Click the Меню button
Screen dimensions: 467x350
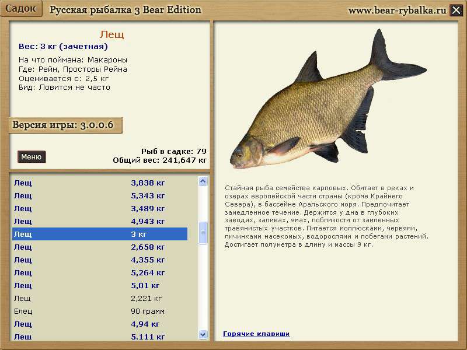[x=32, y=157]
